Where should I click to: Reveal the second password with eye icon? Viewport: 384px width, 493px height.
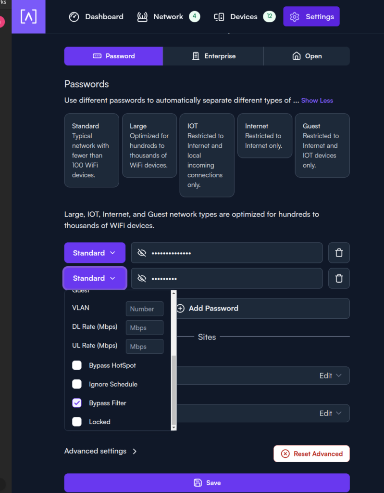(x=142, y=278)
